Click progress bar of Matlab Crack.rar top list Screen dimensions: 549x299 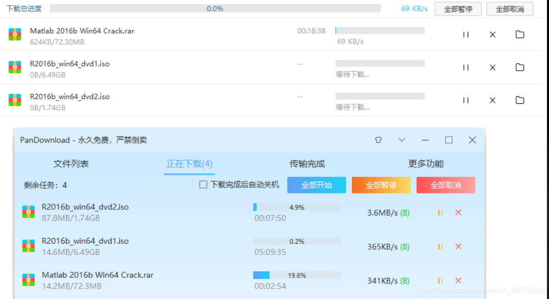[x=380, y=31]
